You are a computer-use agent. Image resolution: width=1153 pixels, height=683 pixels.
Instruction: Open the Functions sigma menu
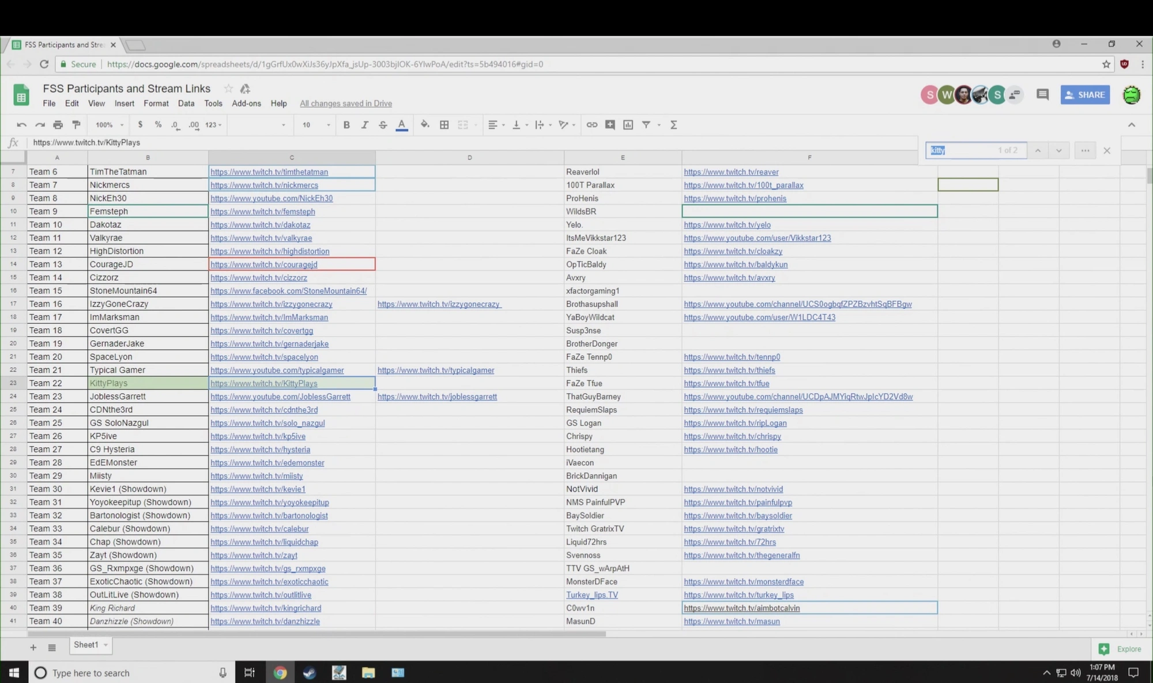click(673, 124)
